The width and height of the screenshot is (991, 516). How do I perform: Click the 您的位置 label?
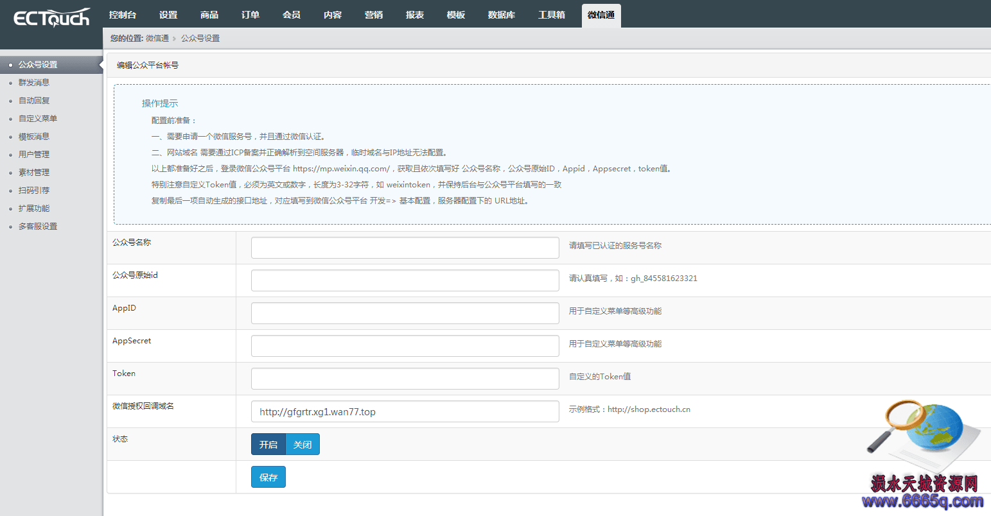tap(127, 39)
